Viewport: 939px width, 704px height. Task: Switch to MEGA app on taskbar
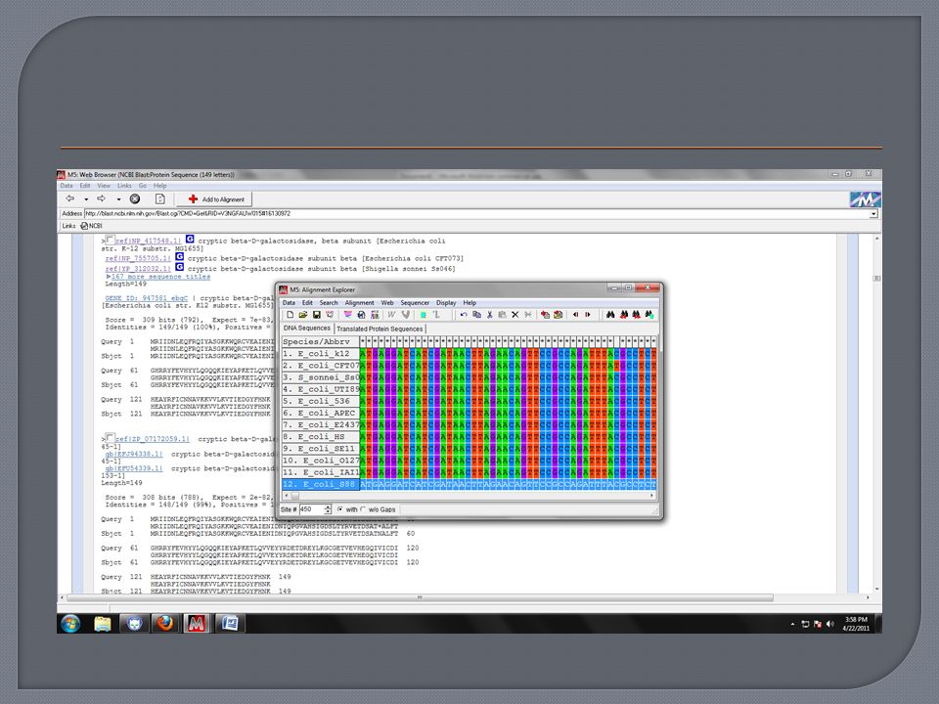[197, 624]
